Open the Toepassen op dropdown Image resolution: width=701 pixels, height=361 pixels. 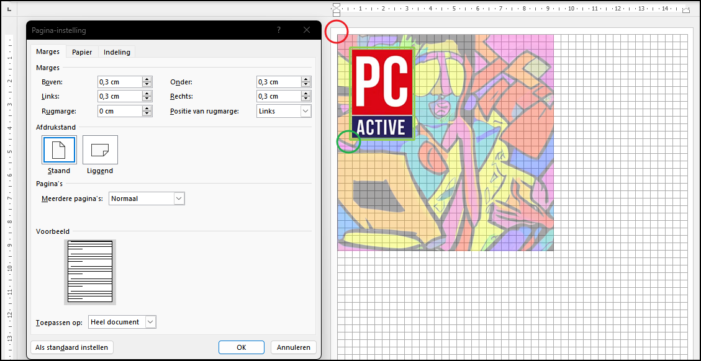122,322
